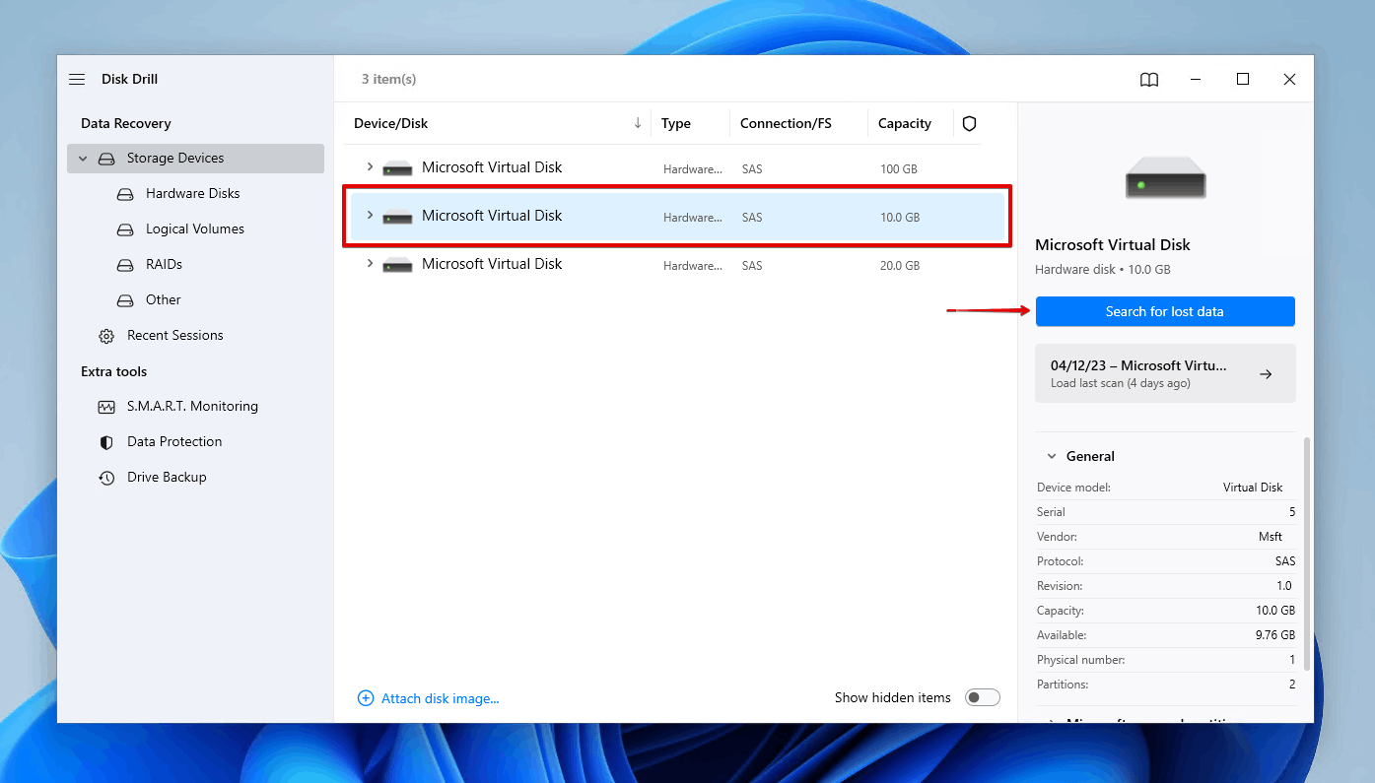This screenshot has height=783, width=1375.
Task: Sort by Device/Disk column header
Action: coord(391,124)
